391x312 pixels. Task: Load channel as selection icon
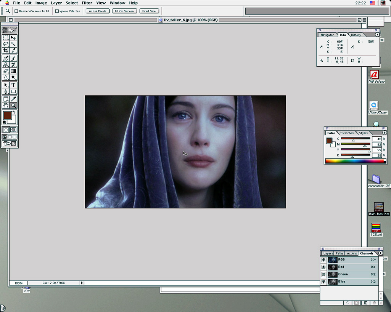tap(348, 303)
